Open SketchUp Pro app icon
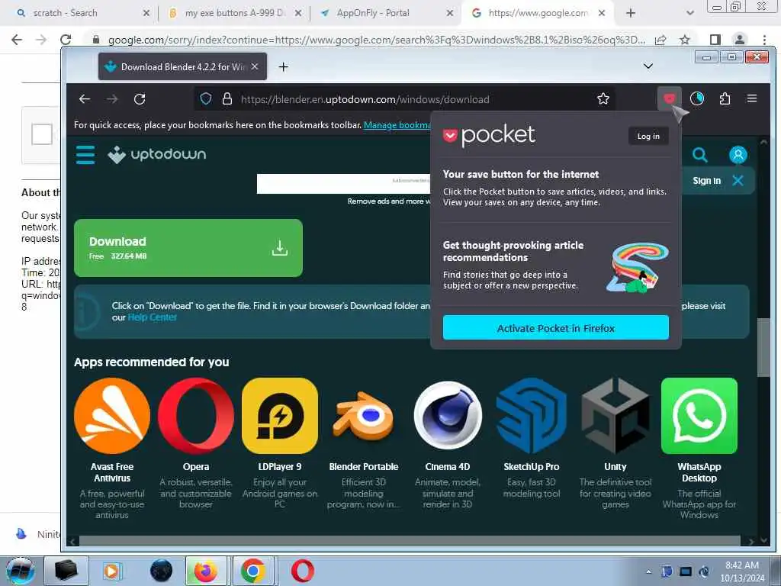This screenshot has height=586, width=781. 532,416
